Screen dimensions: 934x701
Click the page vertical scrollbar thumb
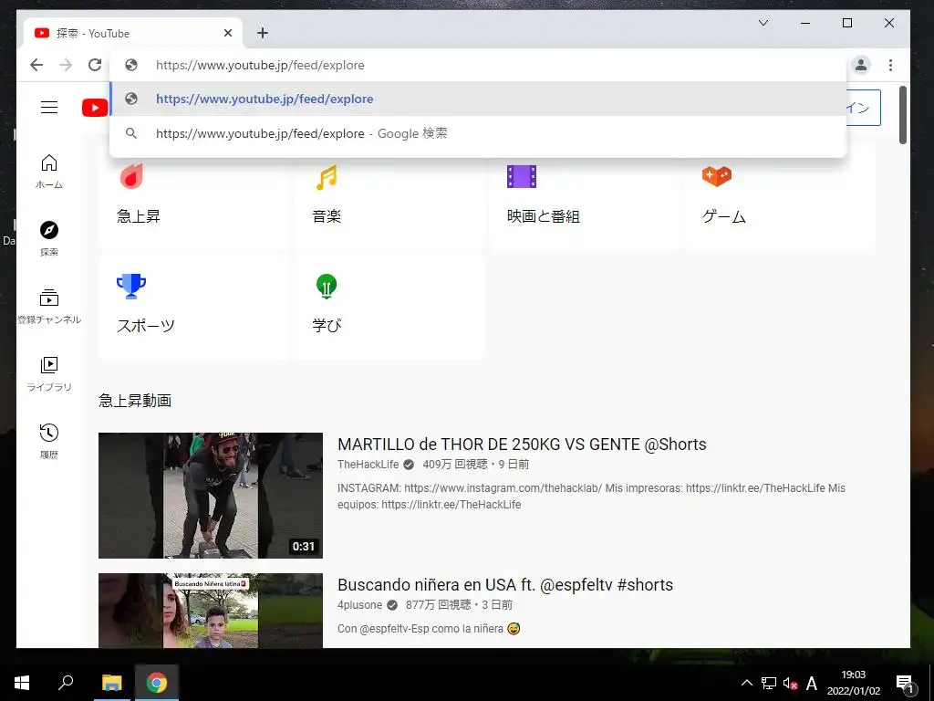click(903, 115)
